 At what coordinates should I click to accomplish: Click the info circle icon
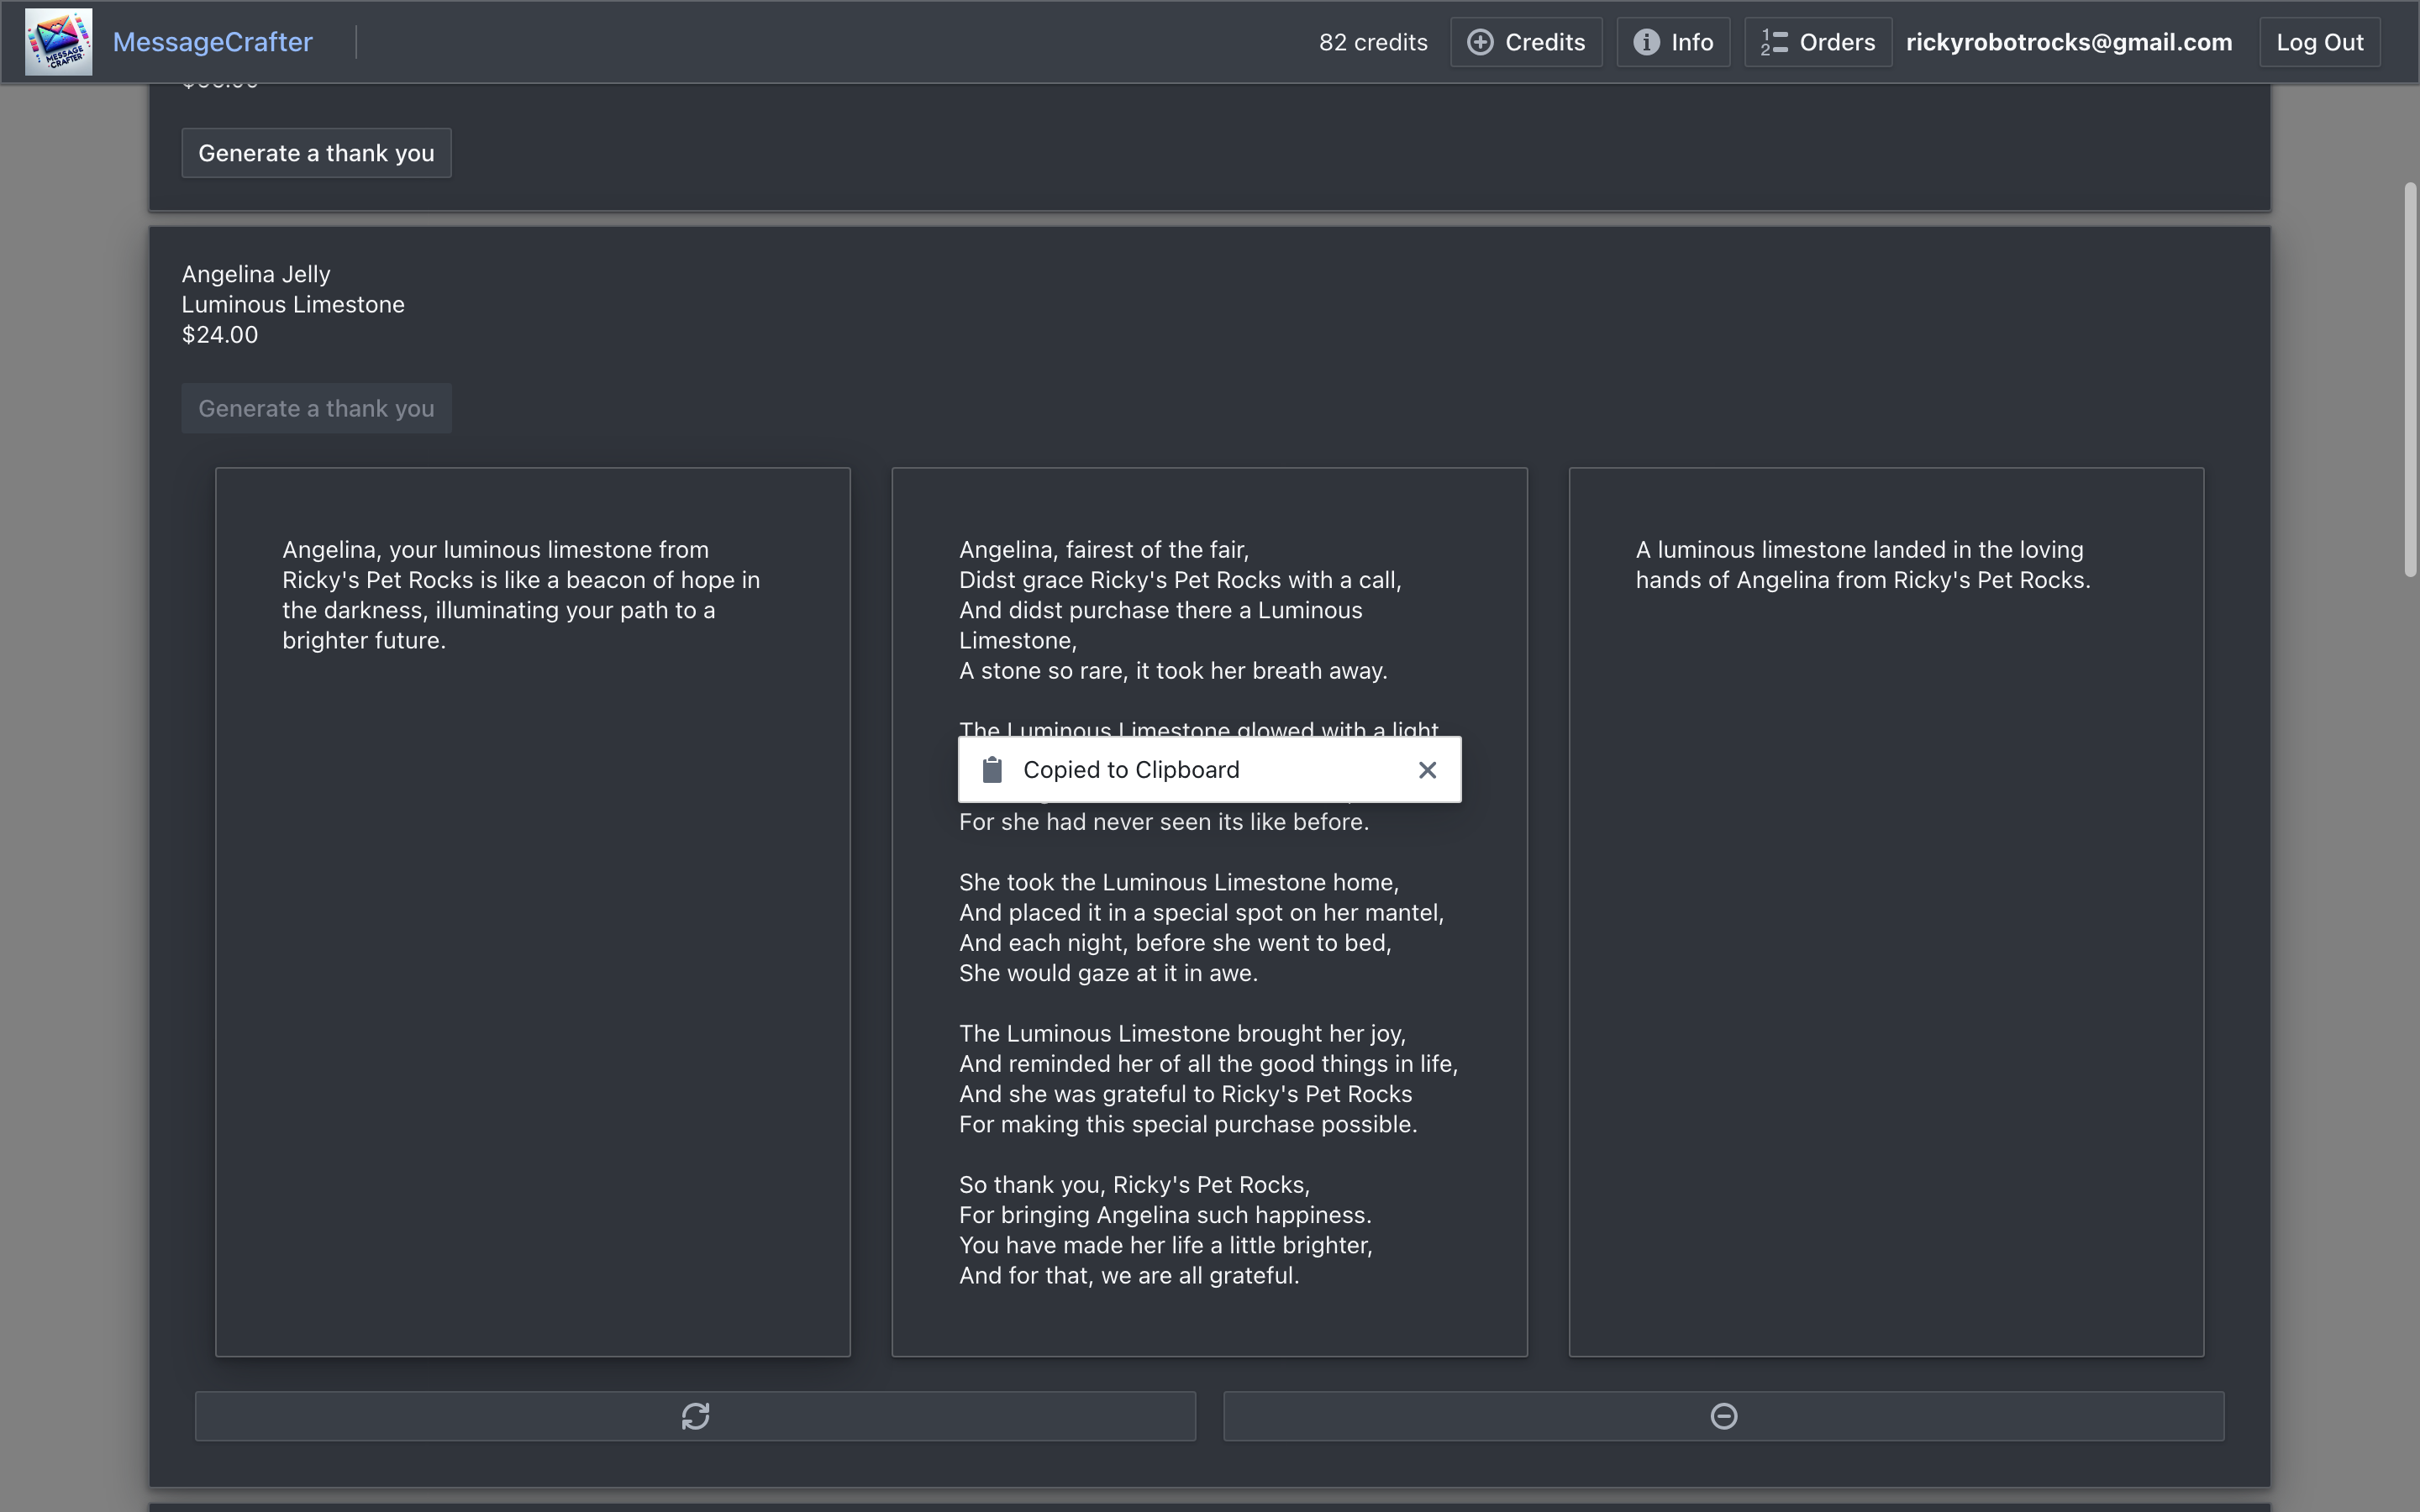(1646, 42)
